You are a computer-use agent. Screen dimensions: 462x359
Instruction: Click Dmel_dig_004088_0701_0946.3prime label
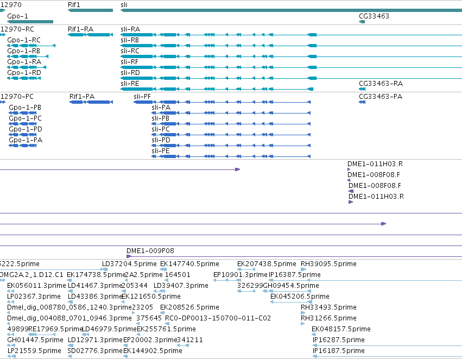coord(69,318)
